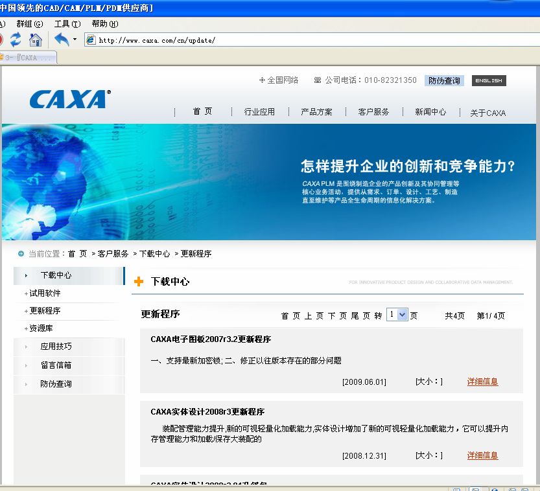Open the 群组(G) menu
540x491 pixels.
click(30, 24)
